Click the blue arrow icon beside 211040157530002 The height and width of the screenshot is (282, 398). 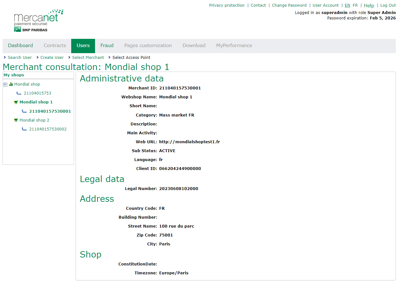pyautogui.click(x=24, y=129)
